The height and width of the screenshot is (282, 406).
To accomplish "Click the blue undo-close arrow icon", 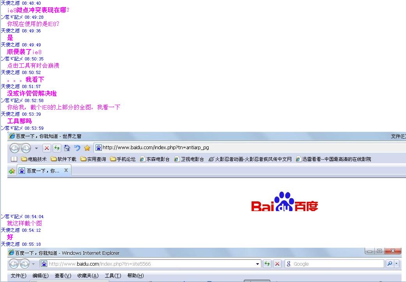I will click(x=77, y=148).
